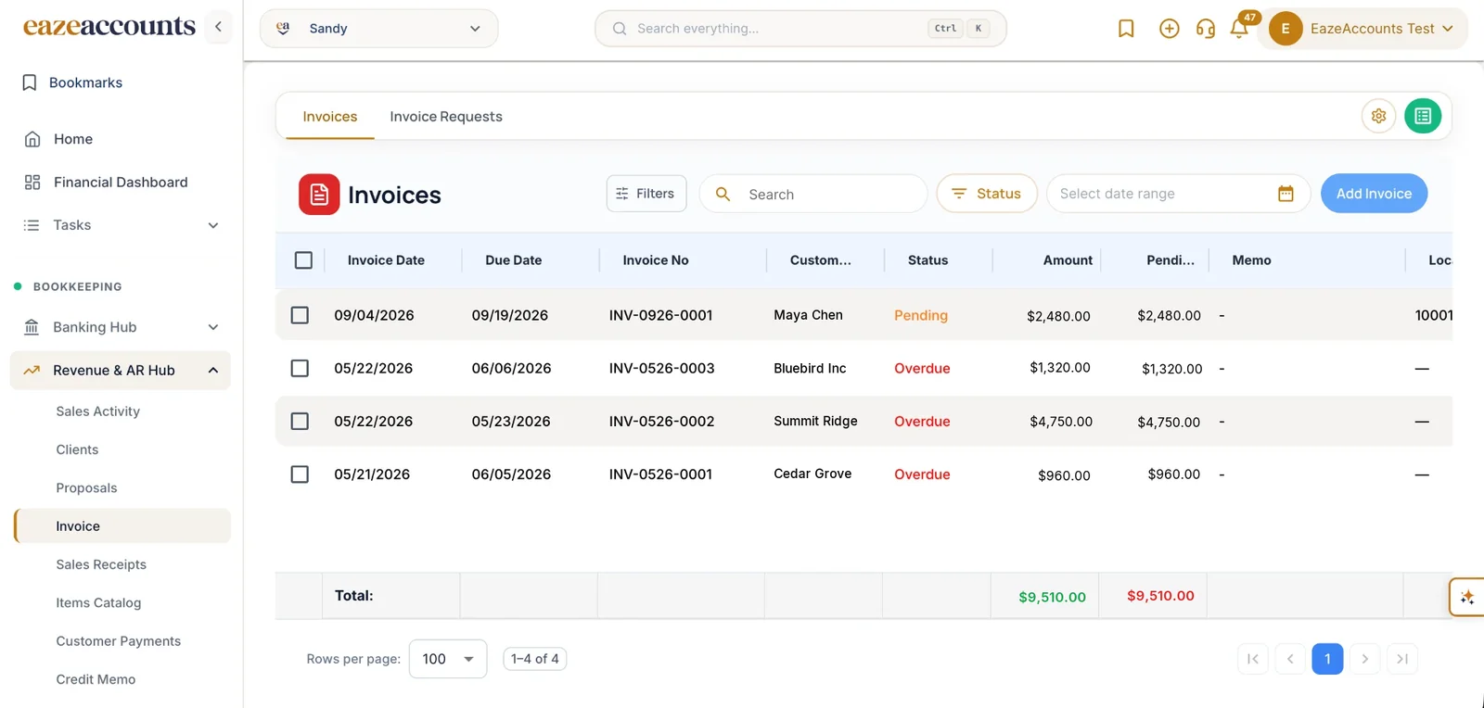Select Invoice in sidebar
Image resolution: width=1484 pixels, height=708 pixels.
coord(122,526)
